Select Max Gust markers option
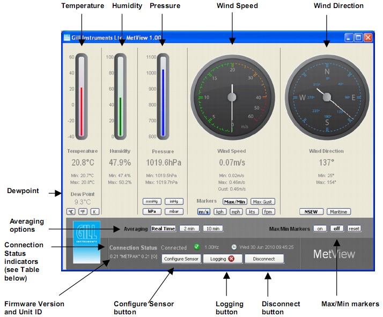 tap(262, 202)
